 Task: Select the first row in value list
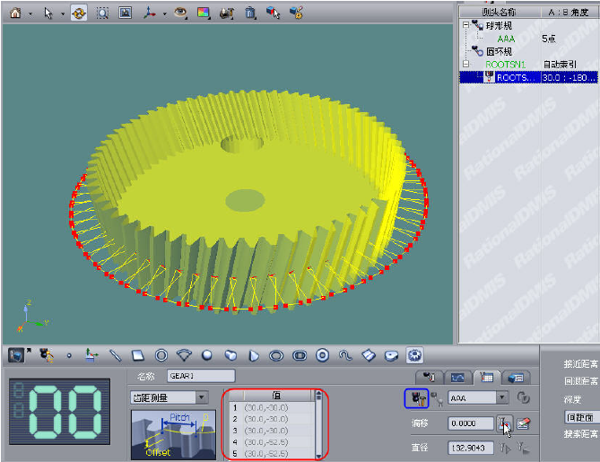269,407
